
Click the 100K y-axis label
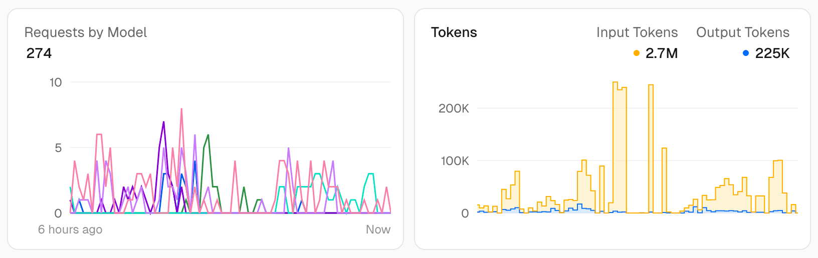click(455, 161)
